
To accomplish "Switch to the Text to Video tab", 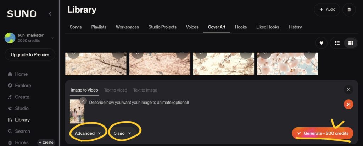I will click(115, 90).
